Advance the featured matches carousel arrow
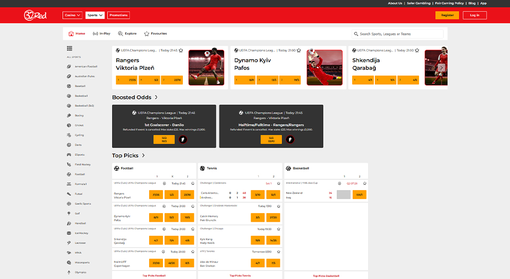Image resolution: width=510 pixels, height=279 pixels. (441, 68)
